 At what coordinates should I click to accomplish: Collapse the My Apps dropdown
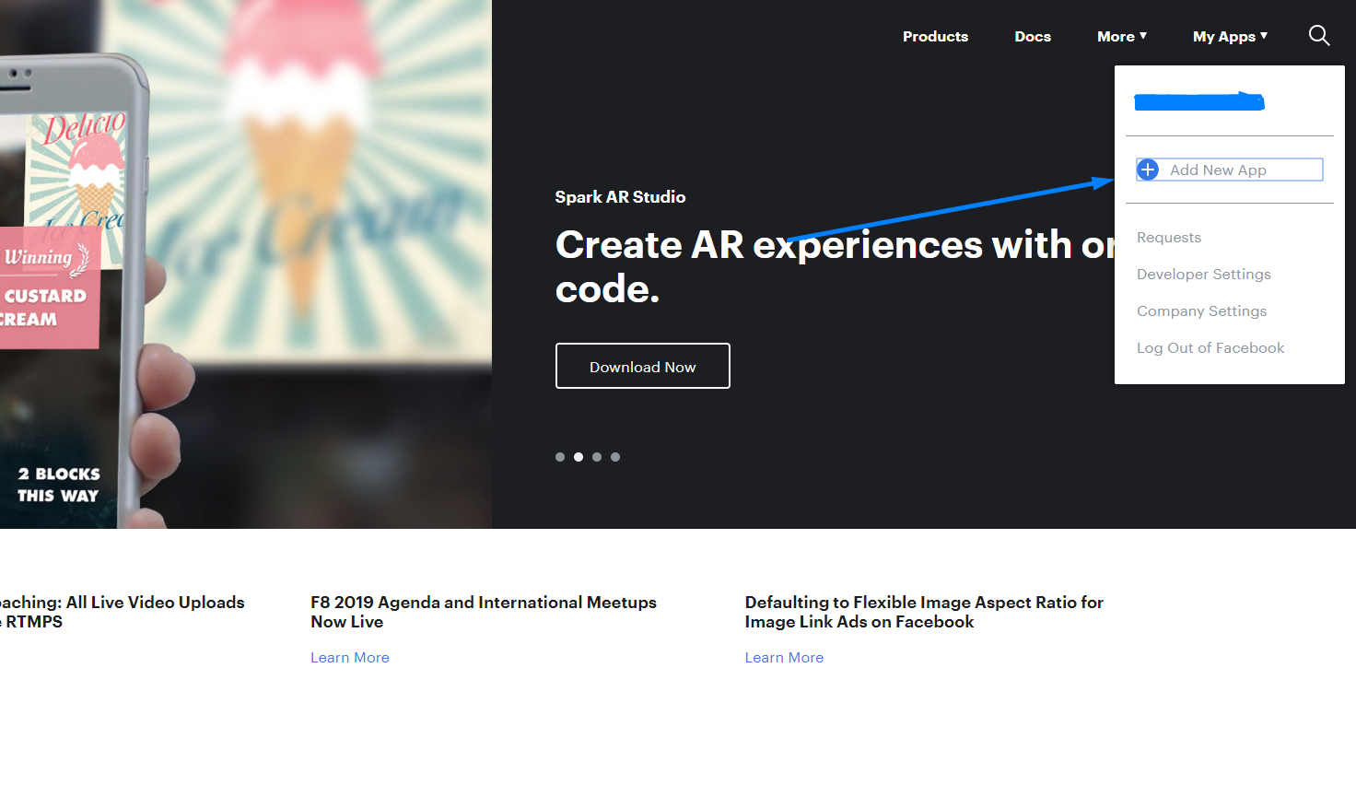click(1230, 37)
